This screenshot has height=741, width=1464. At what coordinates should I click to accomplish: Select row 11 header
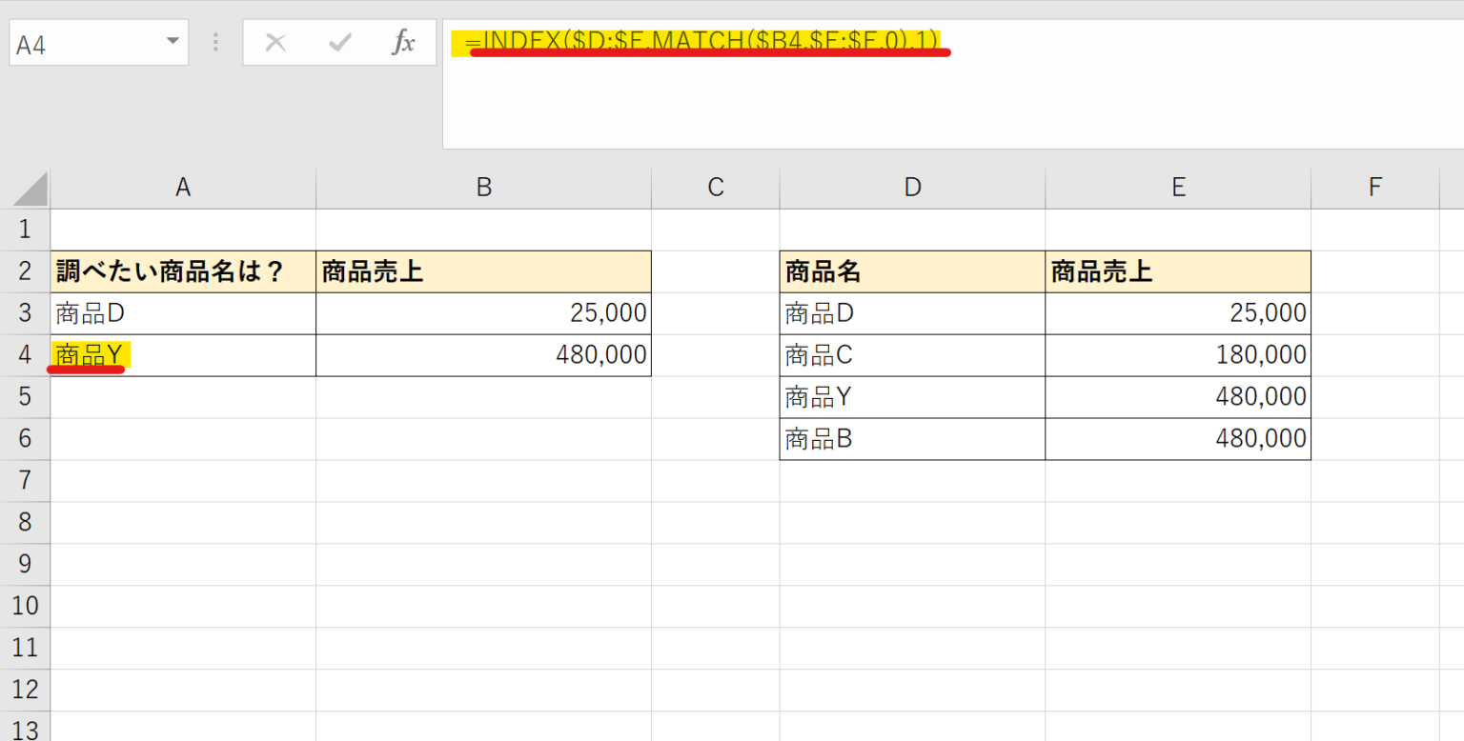(25, 649)
